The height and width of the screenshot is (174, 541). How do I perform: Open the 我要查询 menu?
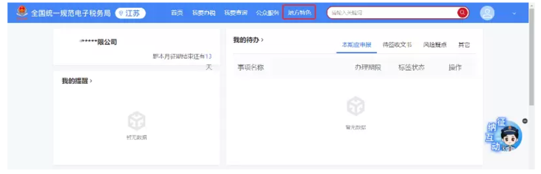[x=235, y=13]
